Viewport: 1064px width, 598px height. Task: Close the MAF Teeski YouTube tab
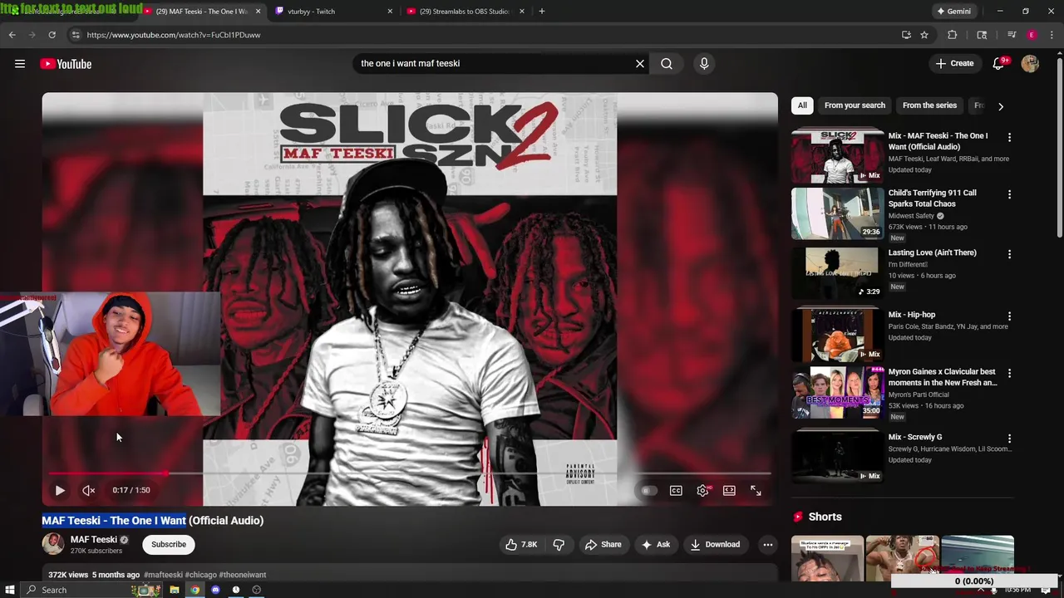(x=258, y=12)
